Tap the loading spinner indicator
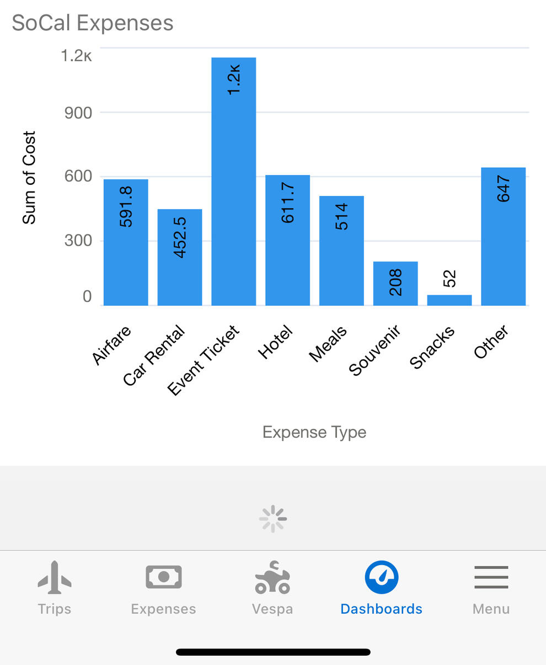546x665 pixels. pyautogui.click(x=273, y=519)
